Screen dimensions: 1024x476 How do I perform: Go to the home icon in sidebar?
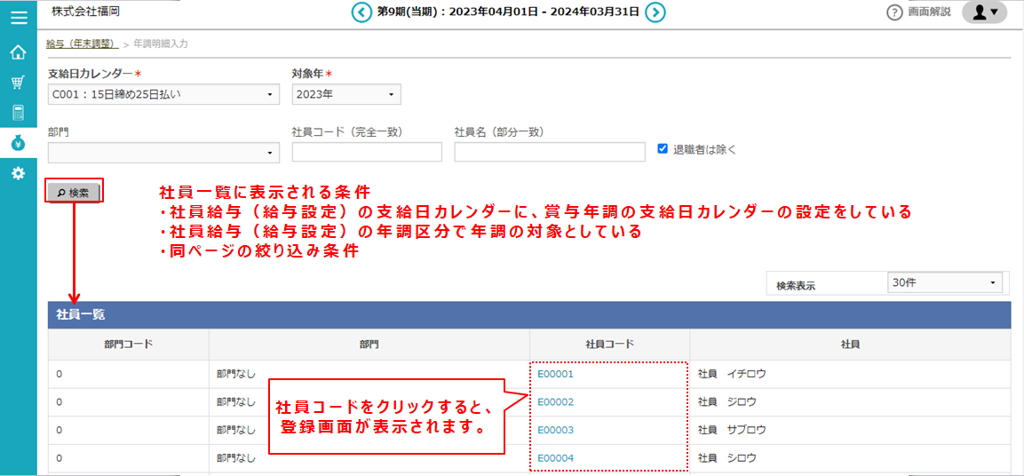(19, 52)
